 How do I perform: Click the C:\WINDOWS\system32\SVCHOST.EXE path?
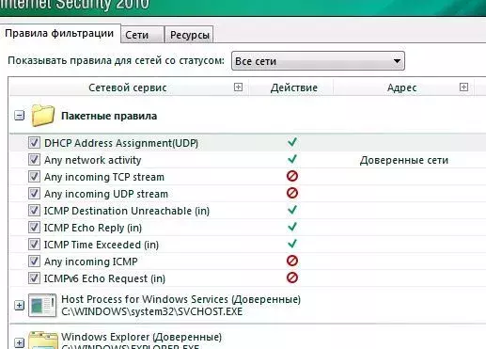(152, 311)
